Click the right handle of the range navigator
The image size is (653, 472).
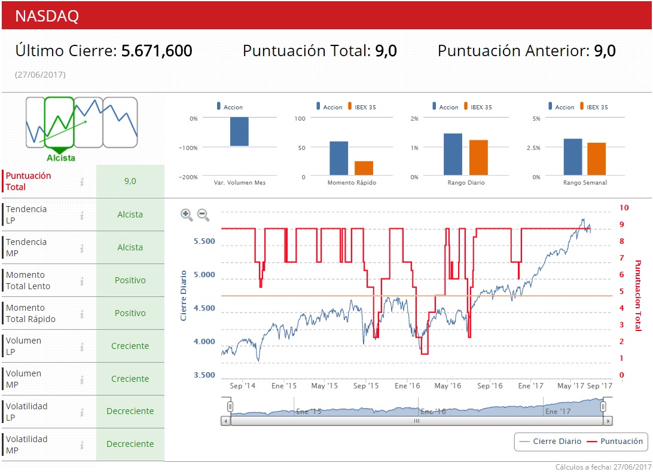pyautogui.click(x=603, y=406)
